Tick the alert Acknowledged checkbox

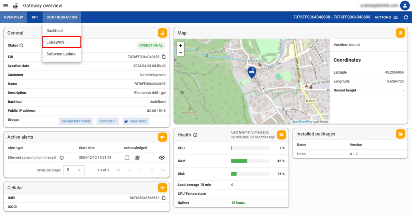tap(127, 158)
